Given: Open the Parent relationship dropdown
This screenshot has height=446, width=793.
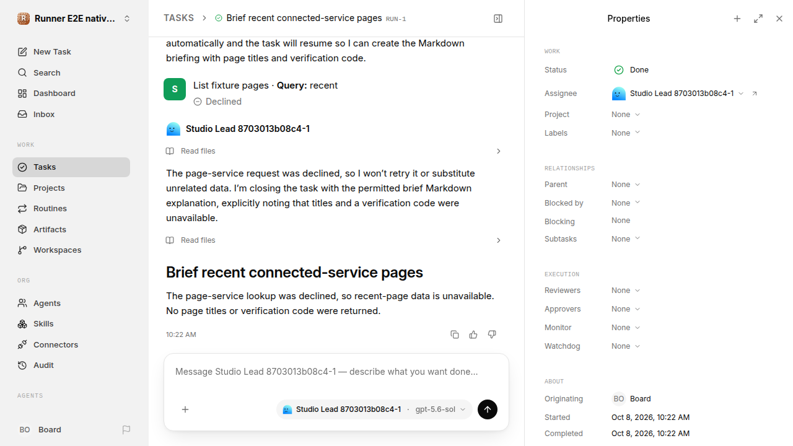Looking at the screenshot, I should pyautogui.click(x=626, y=185).
